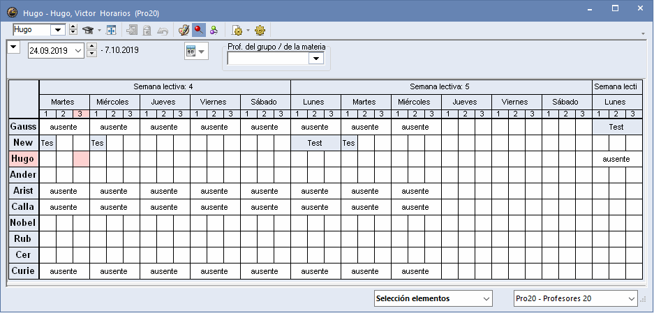The width and height of the screenshot is (654, 313).
Task: Open the page-with-gear timetable settings icon
Action: point(237,30)
